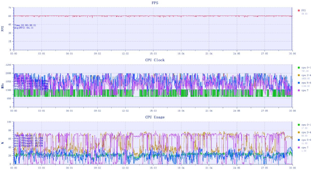
Task: Click the 1190.00 value in CPU Clock legend
Action: [305, 86]
